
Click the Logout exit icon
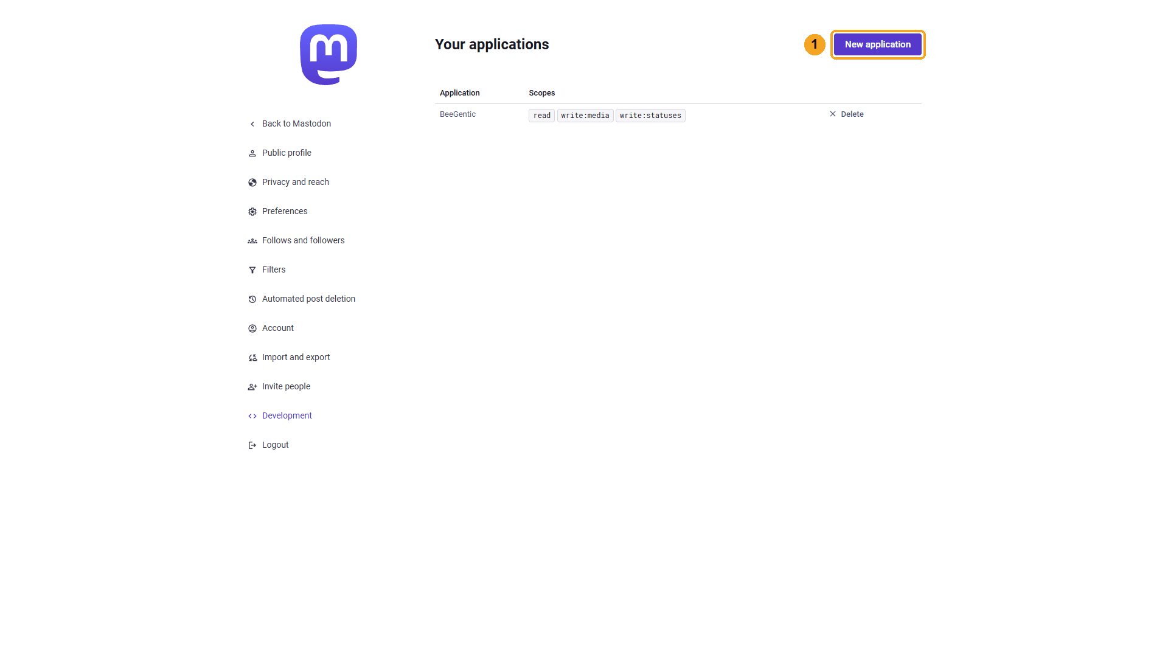coord(252,445)
